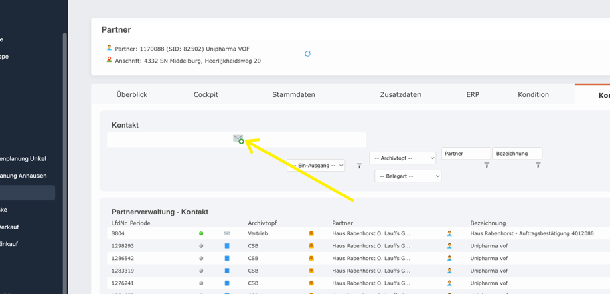Click the grey status dot in row 1286542
The height and width of the screenshot is (294, 610).
[x=201, y=259]
